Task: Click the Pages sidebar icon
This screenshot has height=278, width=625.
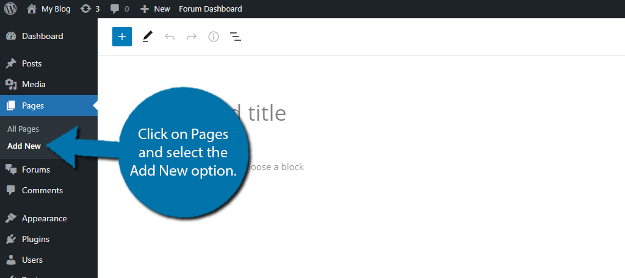Action: pyautogui.click(x=11, y=105)
